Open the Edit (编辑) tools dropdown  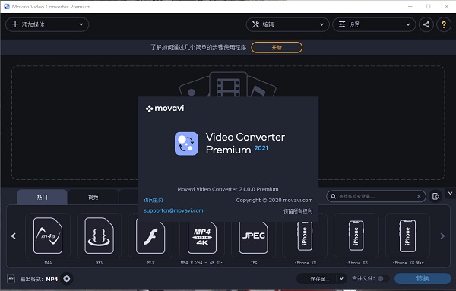(287, 25)
